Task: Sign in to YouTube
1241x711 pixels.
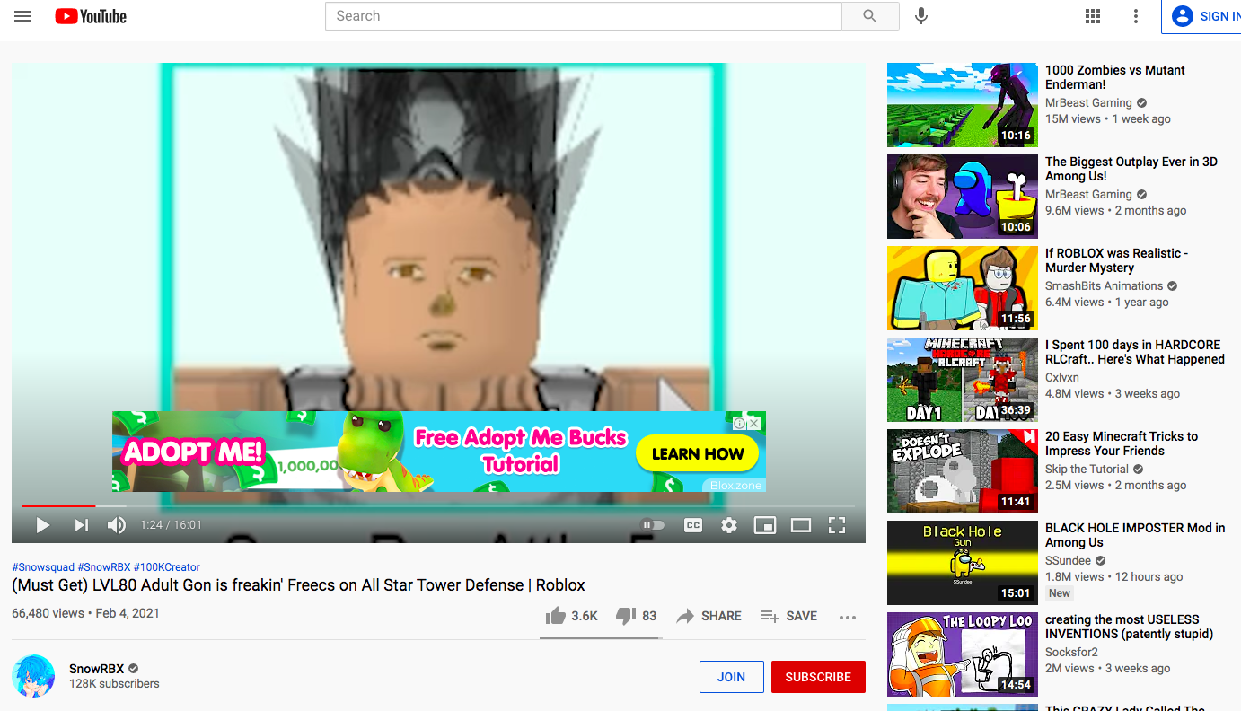Action: [1202, 16]
